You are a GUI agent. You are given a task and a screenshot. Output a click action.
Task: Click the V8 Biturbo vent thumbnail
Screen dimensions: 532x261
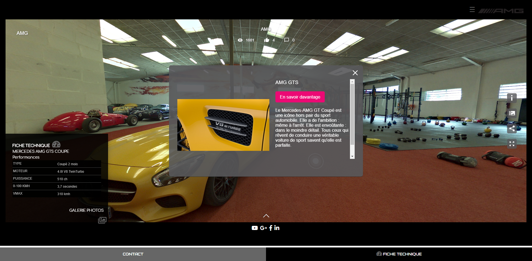tap(223, 125)
